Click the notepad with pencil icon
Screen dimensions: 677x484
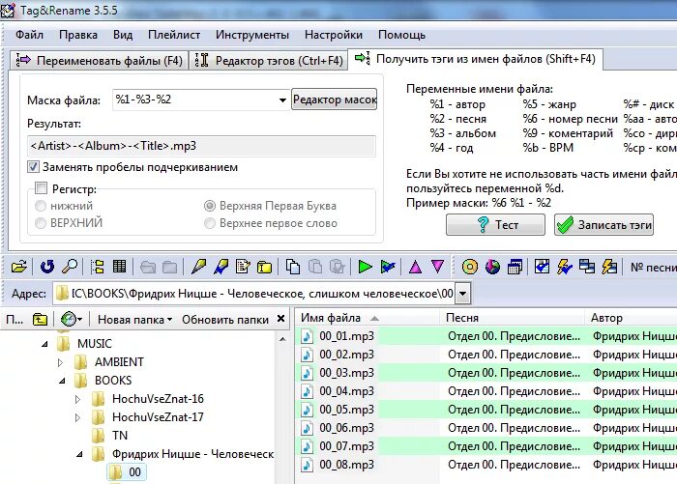[243, 267]
